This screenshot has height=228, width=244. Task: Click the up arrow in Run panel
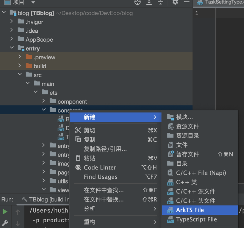point(18,212)
